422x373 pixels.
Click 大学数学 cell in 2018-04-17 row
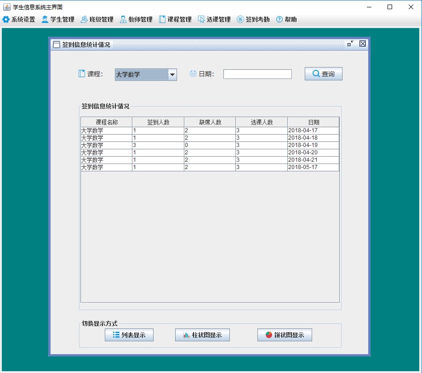pos(107,131)
